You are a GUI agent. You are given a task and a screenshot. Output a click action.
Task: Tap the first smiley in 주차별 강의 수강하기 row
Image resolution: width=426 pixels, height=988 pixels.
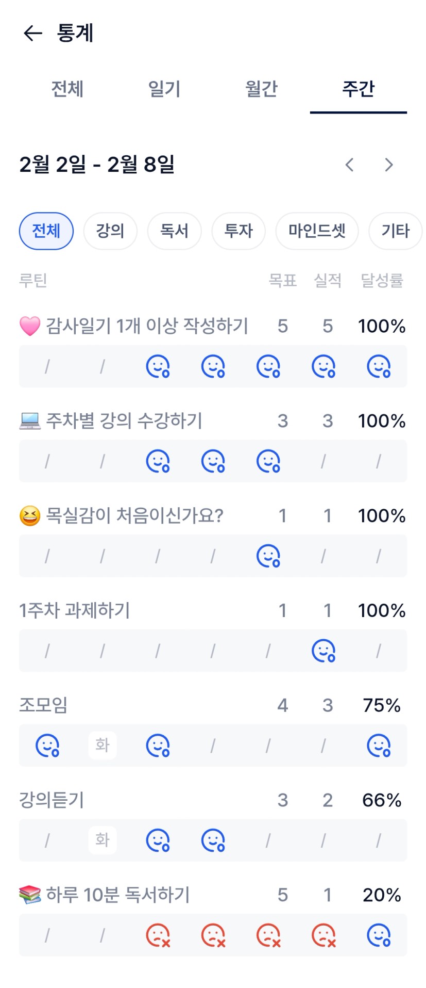(x=158, y=461)
